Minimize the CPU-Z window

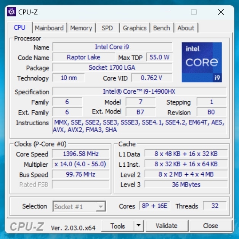click(x=167, y=12)
